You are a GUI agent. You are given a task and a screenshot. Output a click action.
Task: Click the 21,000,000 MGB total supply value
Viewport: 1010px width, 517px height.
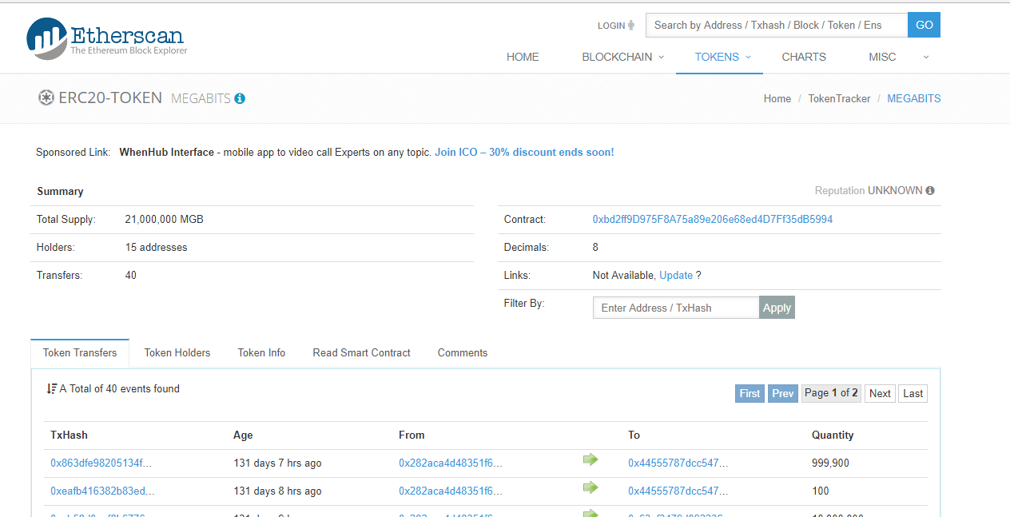coord(165,219)
